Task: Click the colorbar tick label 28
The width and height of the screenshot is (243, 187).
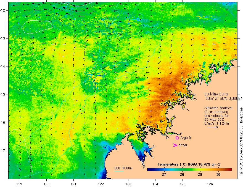Action: (x=182, y=175)
